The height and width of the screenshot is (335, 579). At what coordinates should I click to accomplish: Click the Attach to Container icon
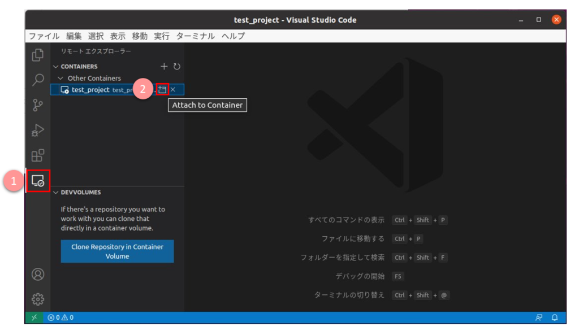[x=162, y=89]
